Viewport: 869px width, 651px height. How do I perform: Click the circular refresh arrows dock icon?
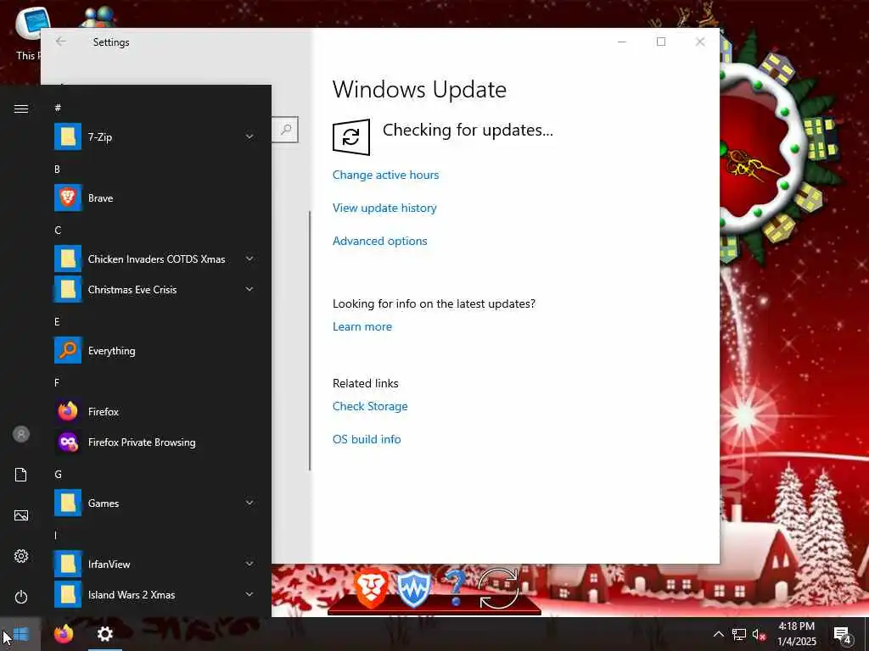[498, 588]
